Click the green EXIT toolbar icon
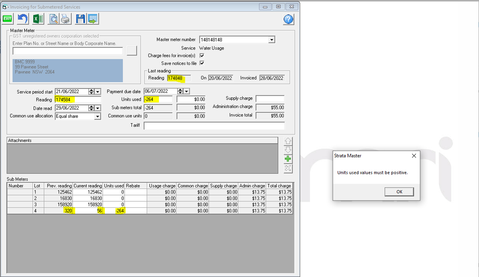Image resolution: width=479 pixels, height=277 pixels. pyautogui.click(x=8, y=19)
